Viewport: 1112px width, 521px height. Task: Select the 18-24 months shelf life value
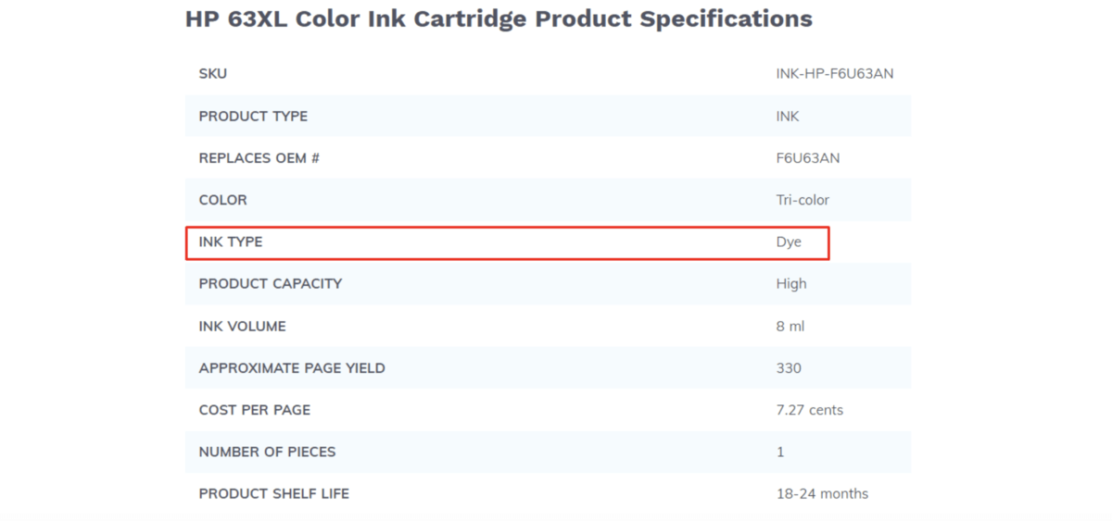pos(822,494)
